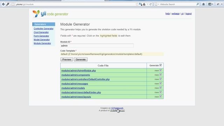
Task: Click the page identity icon before the URL
Action: click(x=13, y=4)
